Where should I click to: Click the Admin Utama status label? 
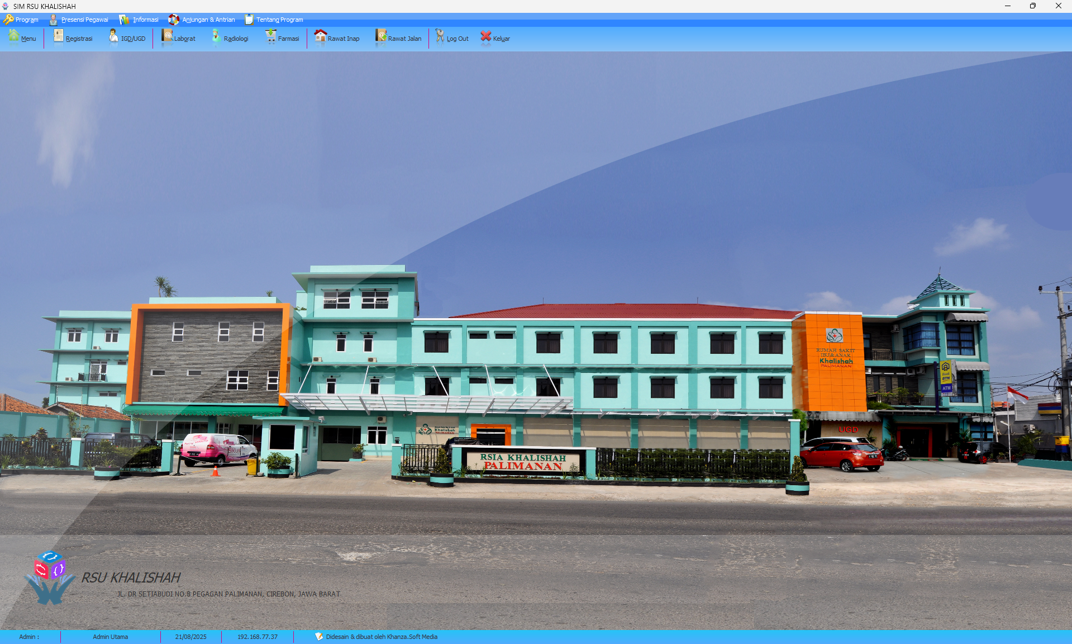pos(110,637)
